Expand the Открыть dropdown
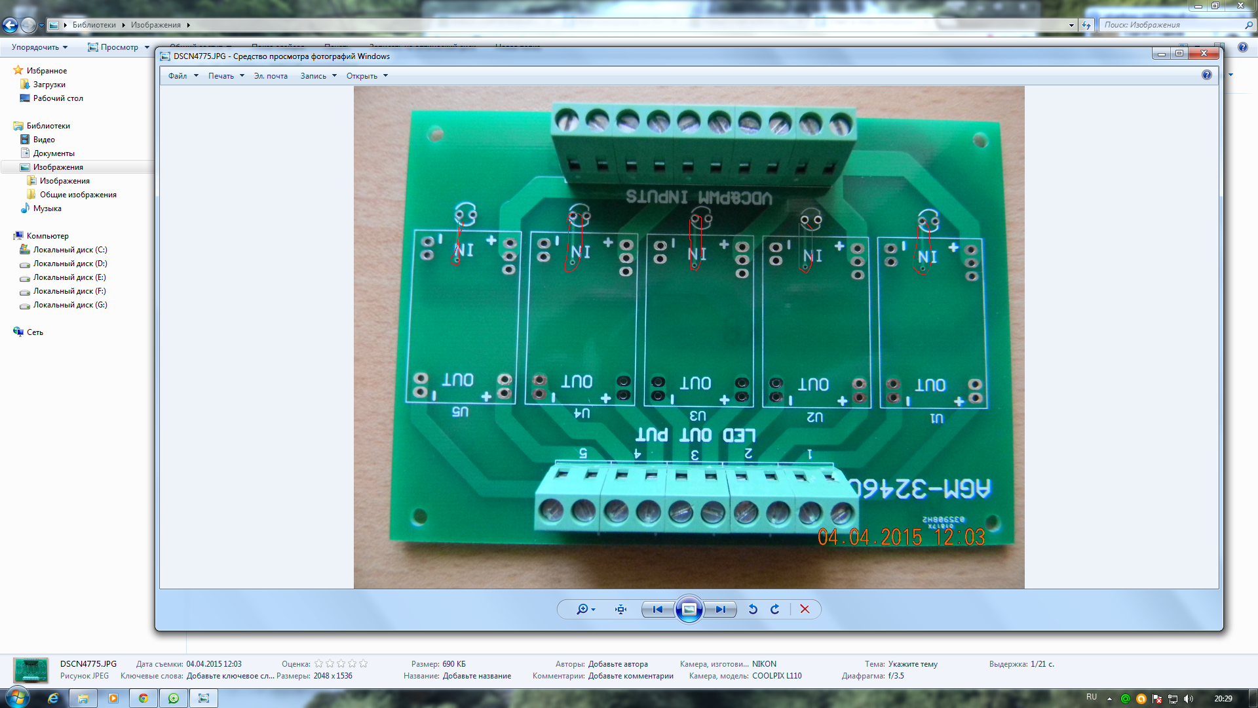Screen dimensions: 1258x708 [x=366, y=76]
